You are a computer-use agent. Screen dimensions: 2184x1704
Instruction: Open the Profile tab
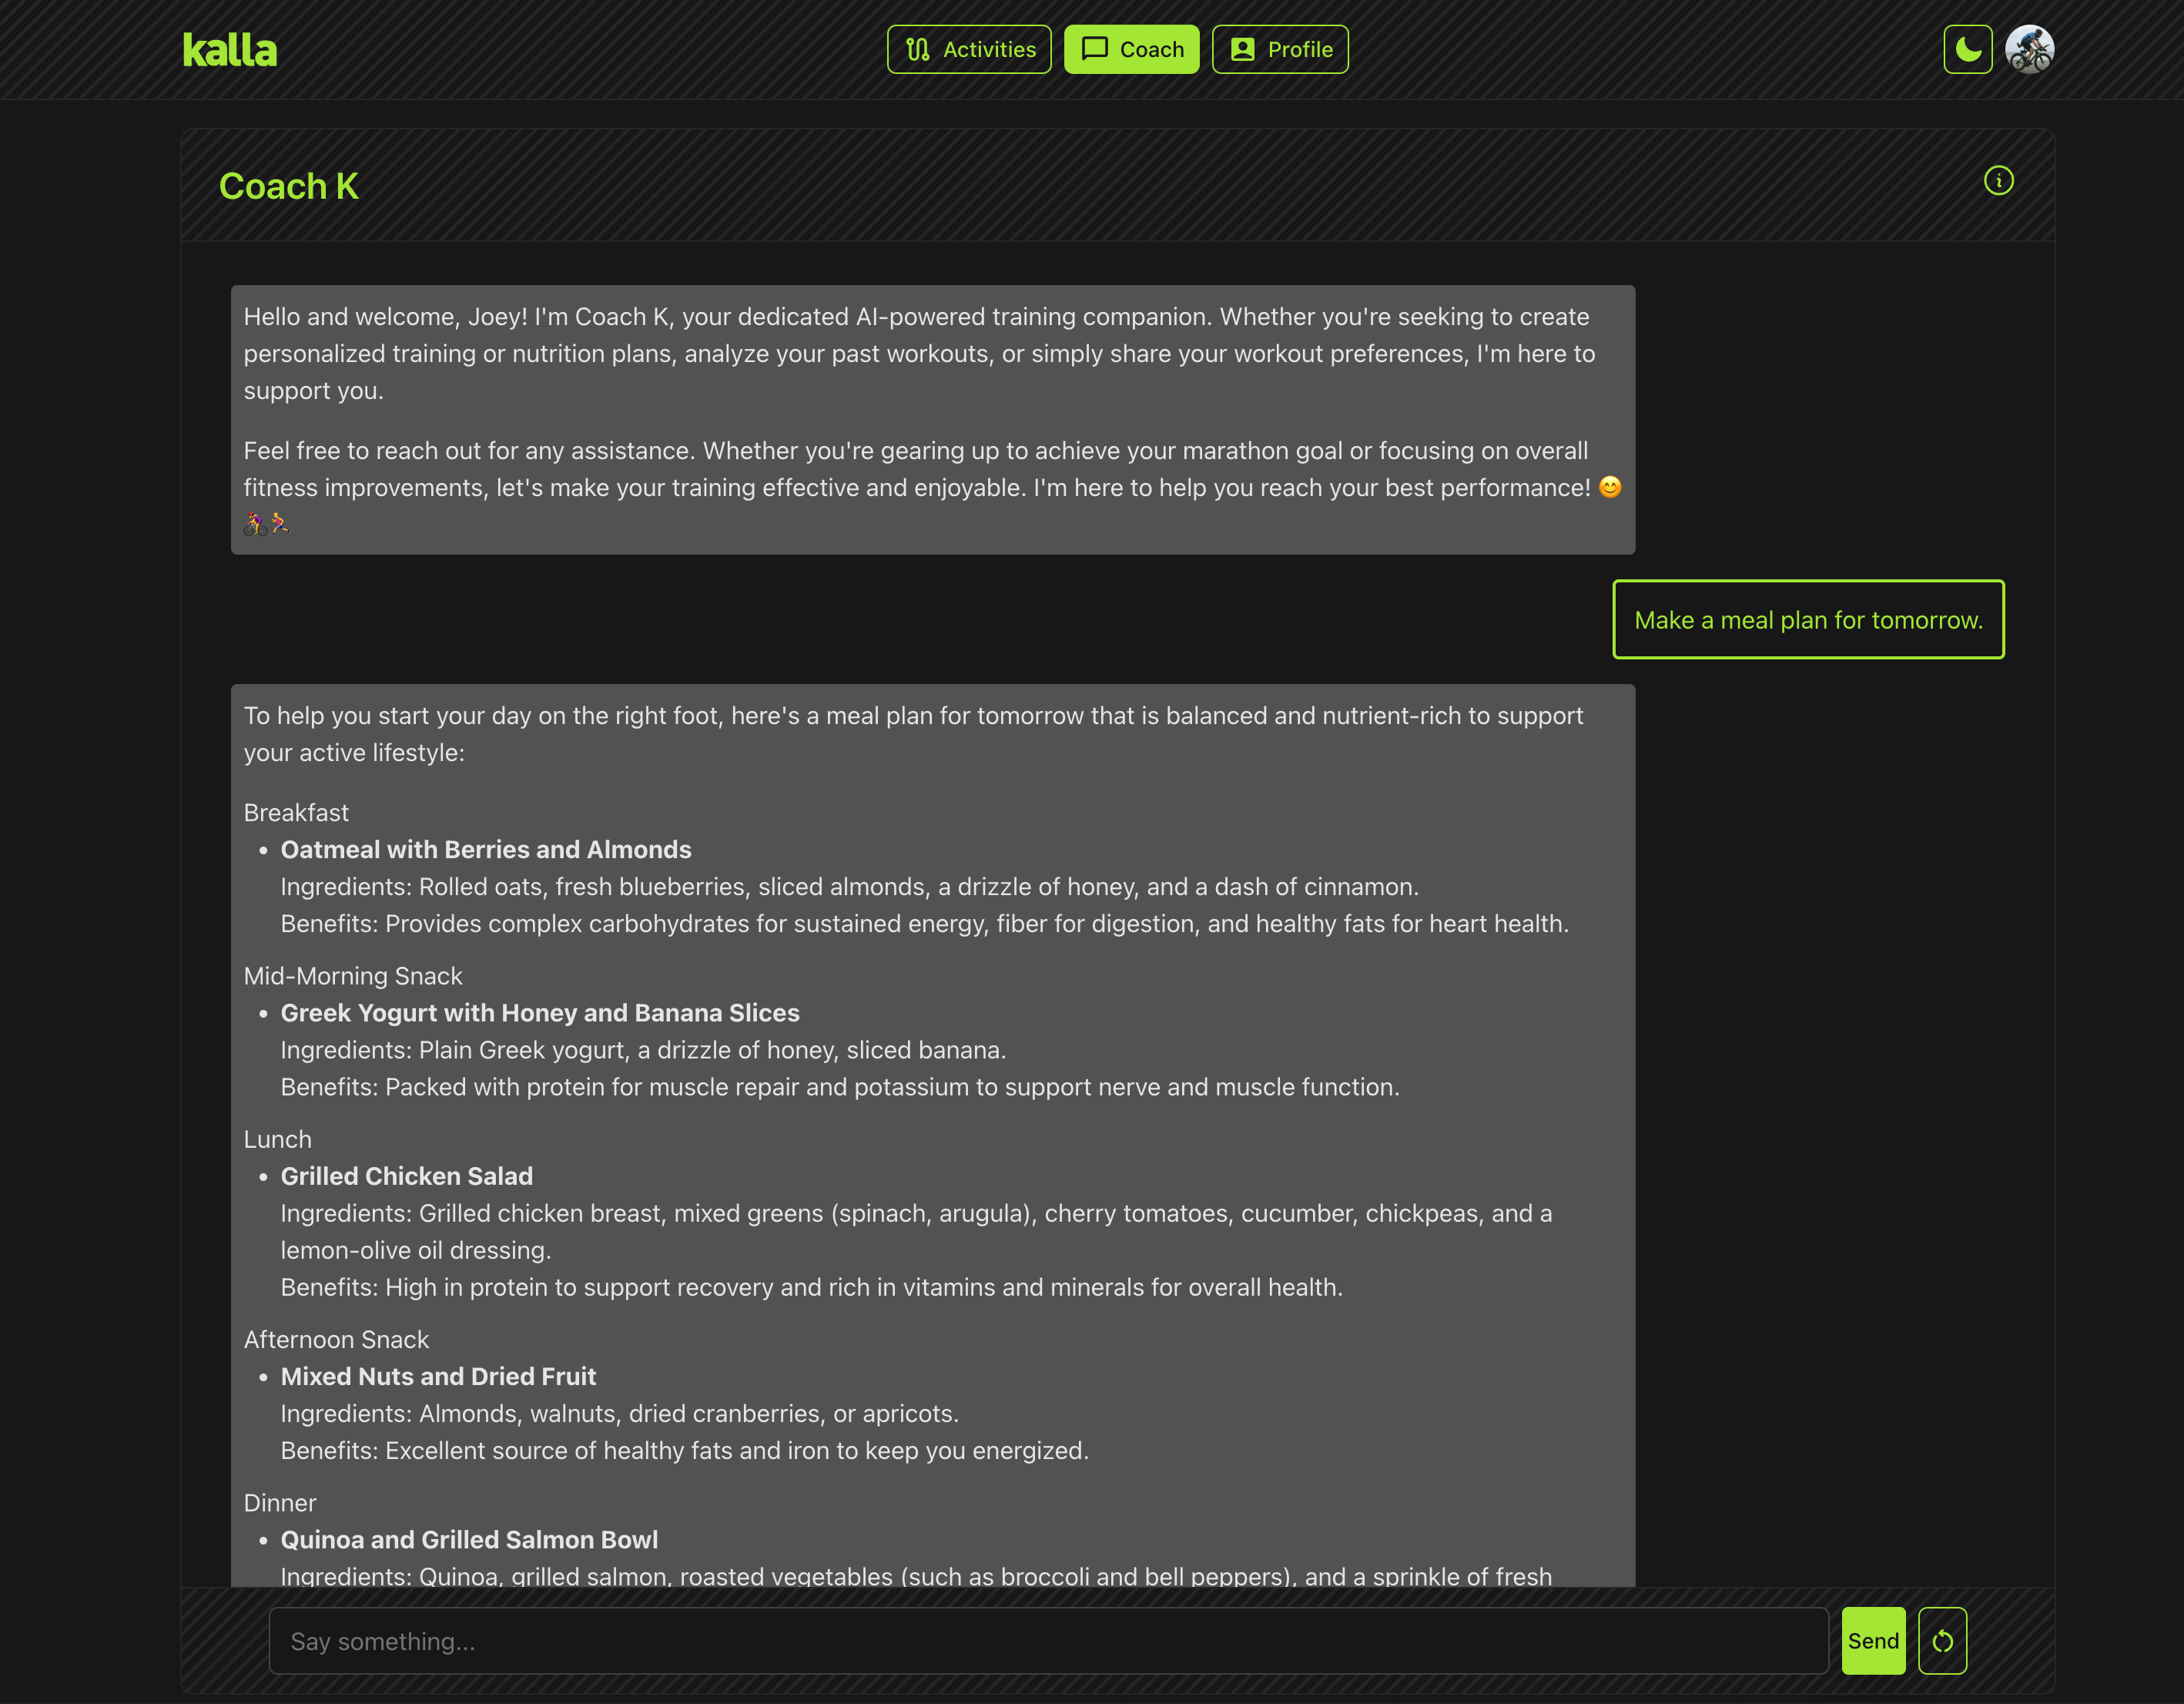coord(1280,49)
